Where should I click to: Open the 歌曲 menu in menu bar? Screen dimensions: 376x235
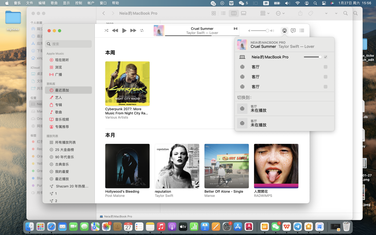54,3
